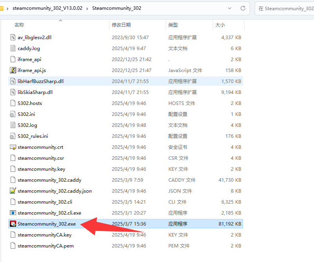Screen dimensions: 314x262
Task: Expand the chevron before the steamcommunity_302_V13.0.02 breadcrumb
Action: click(x=7, y=8)
